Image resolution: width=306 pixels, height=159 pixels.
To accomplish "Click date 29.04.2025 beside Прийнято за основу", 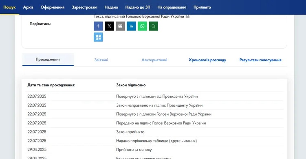I will pyautogui.click(x=37, y=150).
